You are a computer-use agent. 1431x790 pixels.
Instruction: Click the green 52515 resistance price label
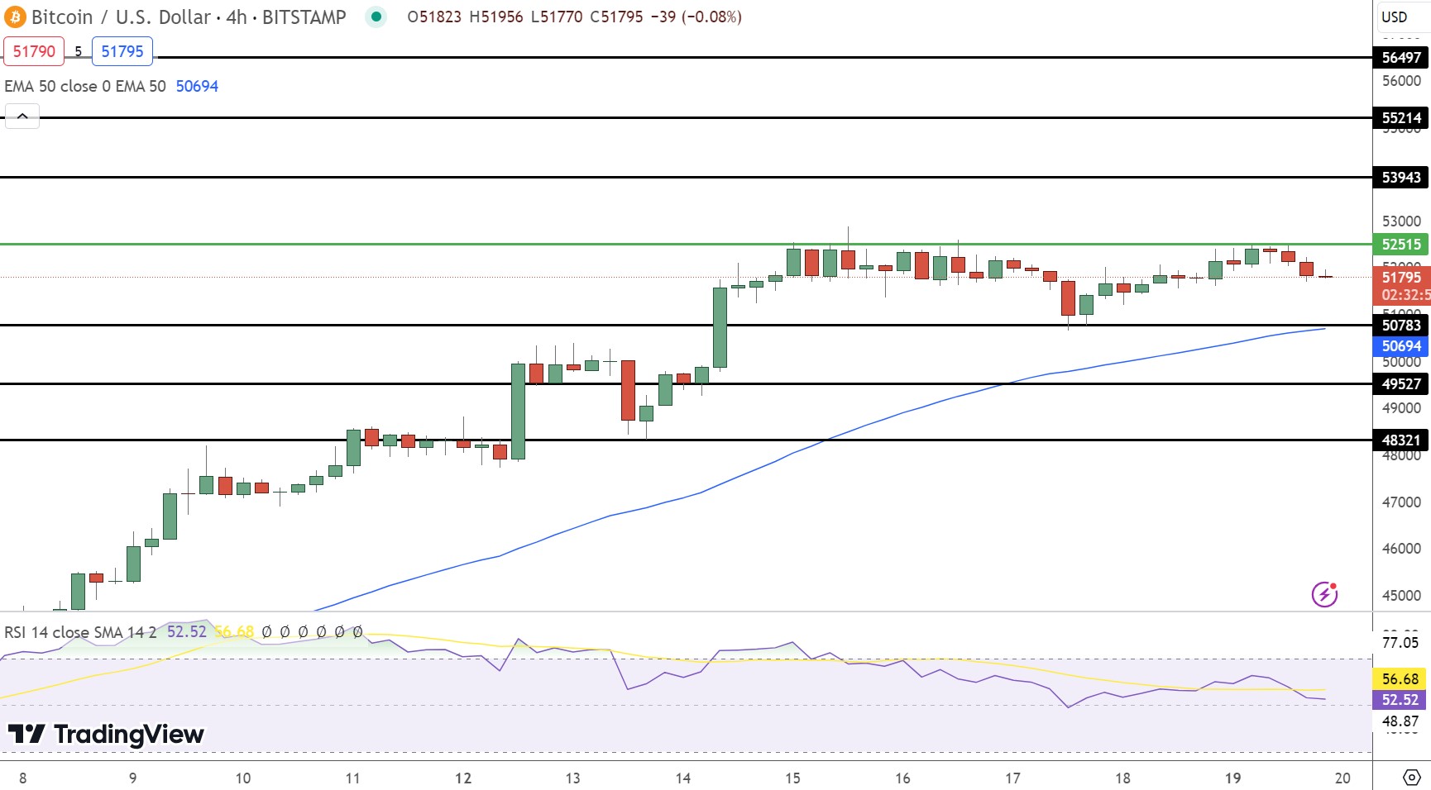point(1403,245)
